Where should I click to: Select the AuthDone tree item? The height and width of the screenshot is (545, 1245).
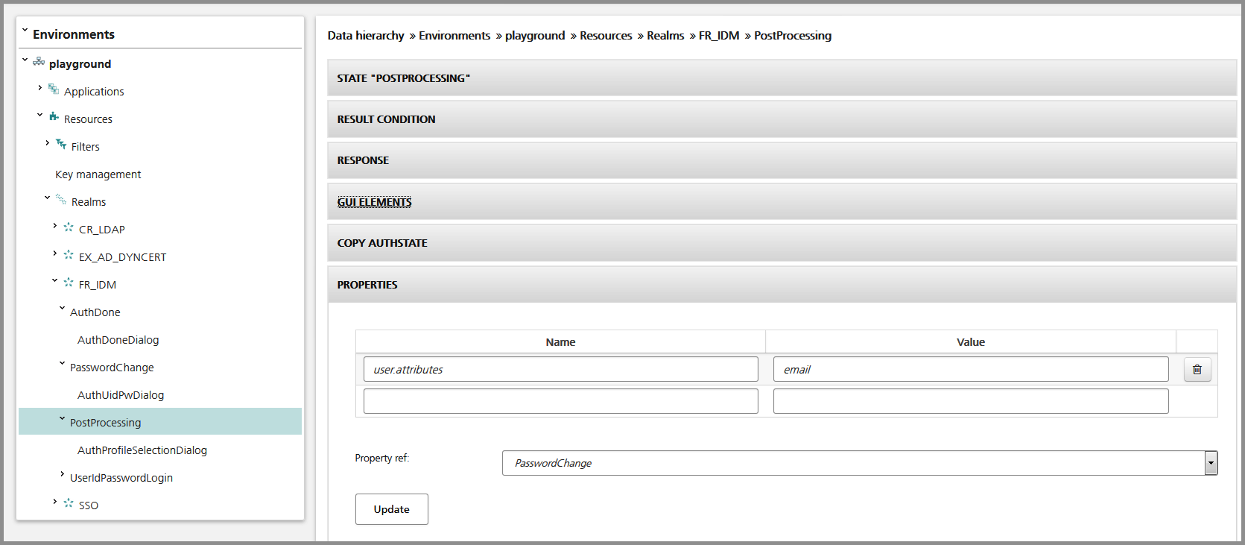(95, 312)
